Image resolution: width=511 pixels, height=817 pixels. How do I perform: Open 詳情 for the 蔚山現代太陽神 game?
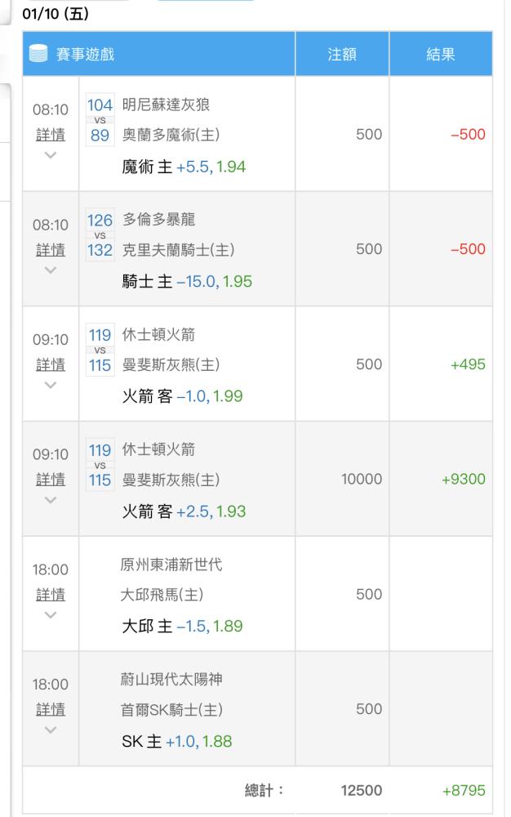[x=51, y=709]
